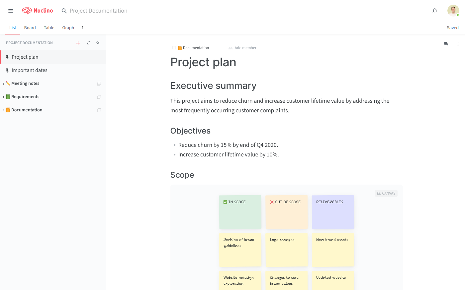Open the comments panel icon
Viewport: 465px width, 290px height.
pos(446,44)
